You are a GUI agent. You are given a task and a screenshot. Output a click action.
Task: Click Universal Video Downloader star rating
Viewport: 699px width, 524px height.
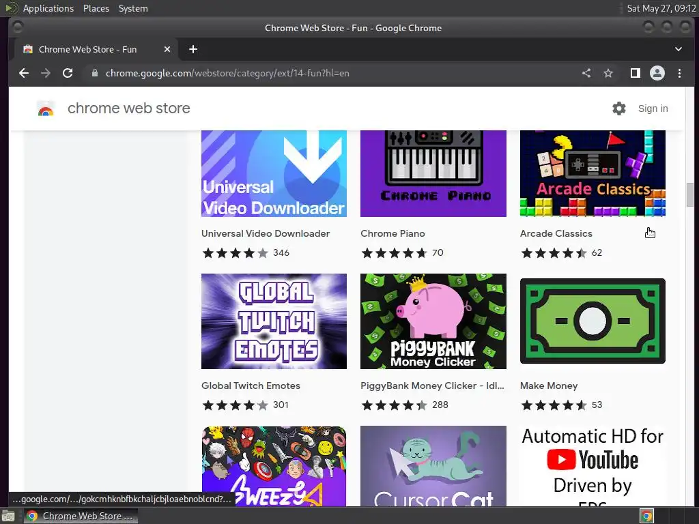pos(235,253)
